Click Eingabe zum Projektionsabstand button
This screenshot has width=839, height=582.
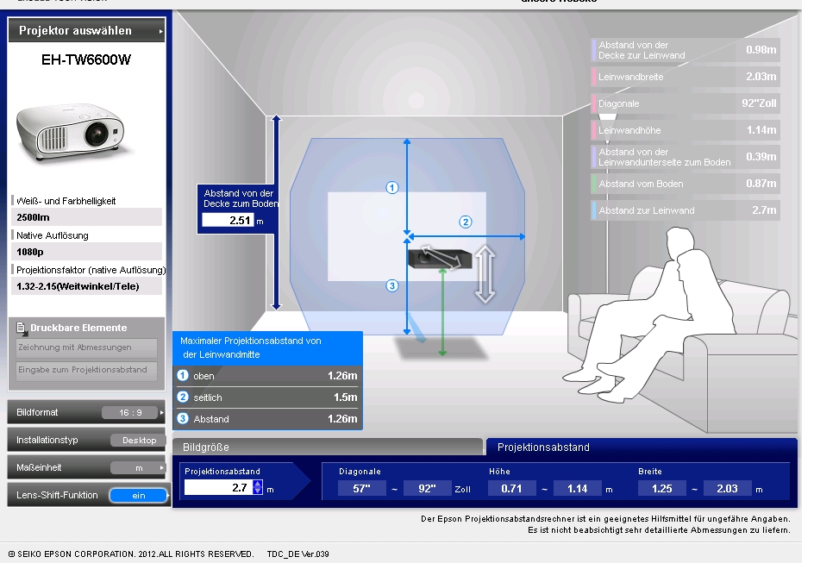tap(86, 370)
